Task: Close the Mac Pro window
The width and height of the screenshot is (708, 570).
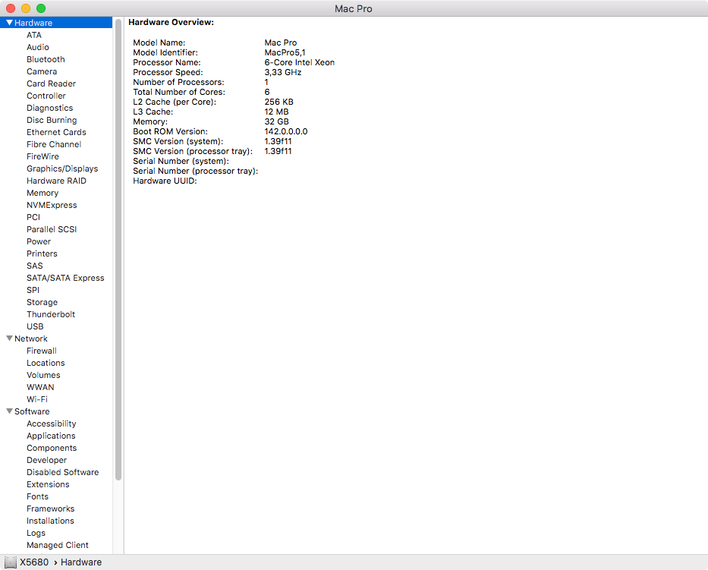Action: pos(11,8)
